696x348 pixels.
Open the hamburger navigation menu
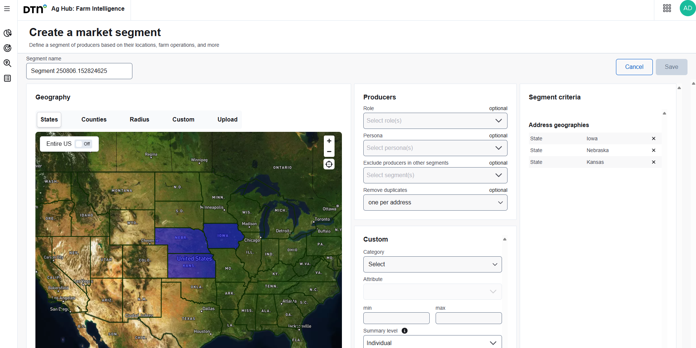click(x=7, y=8)
